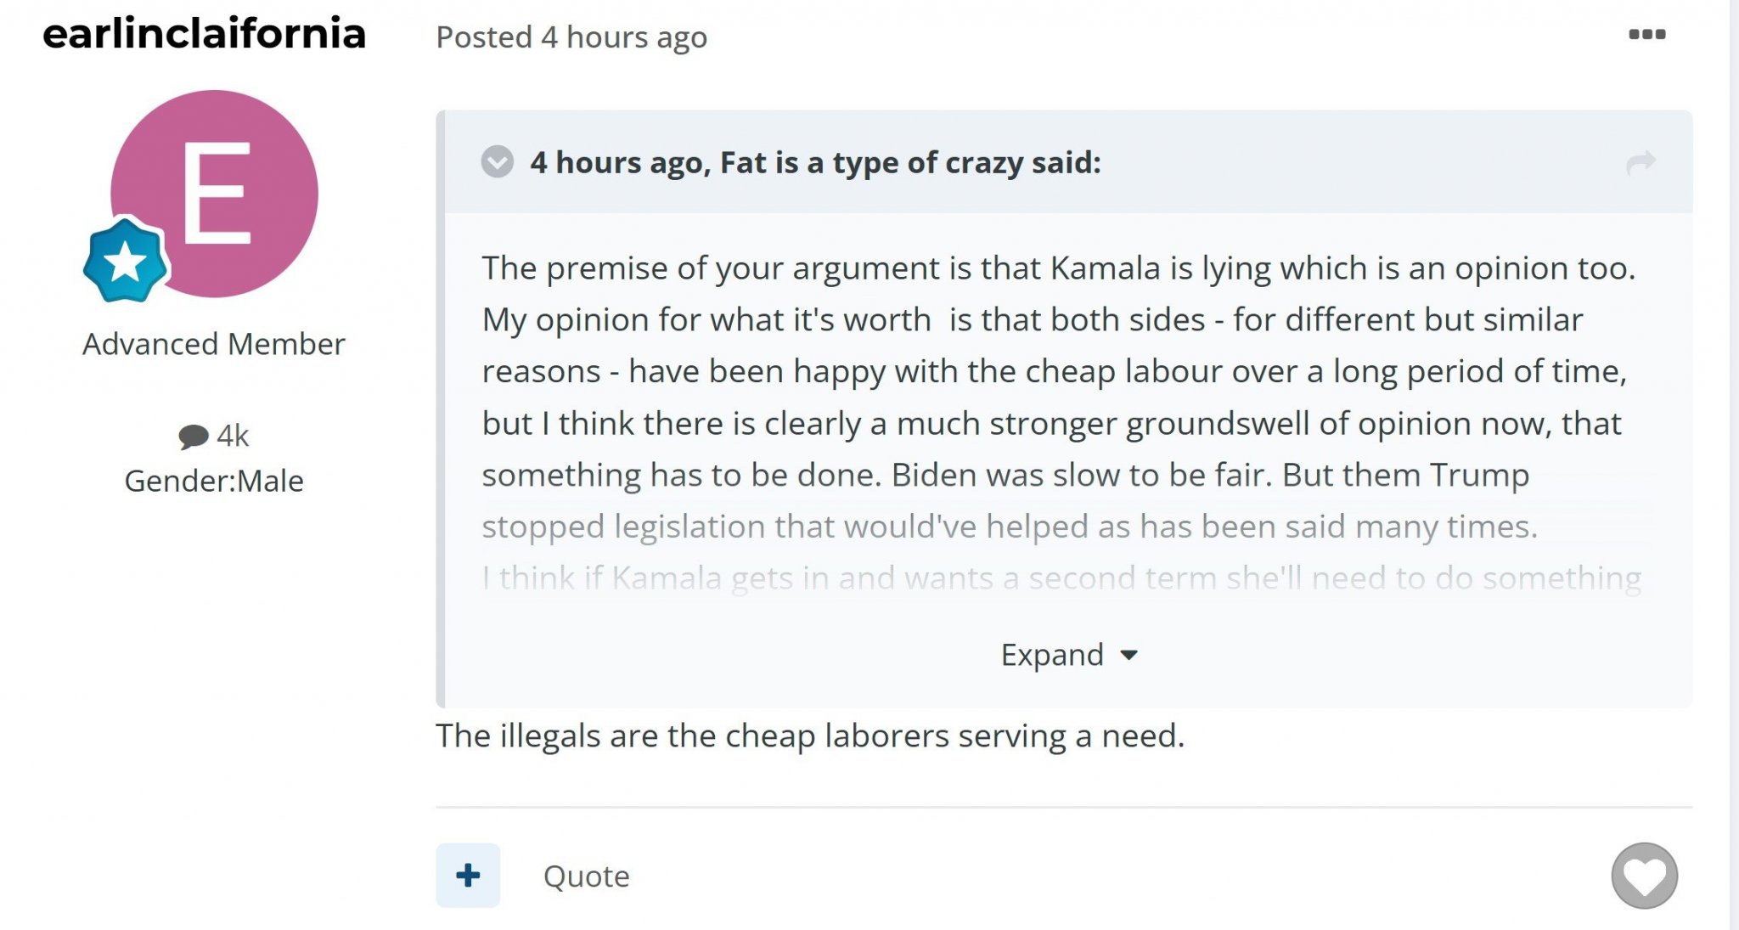This screenshot has width=1739, height=930.
Task: Open the three-dot post options menu
Action: click(1646, 35)
